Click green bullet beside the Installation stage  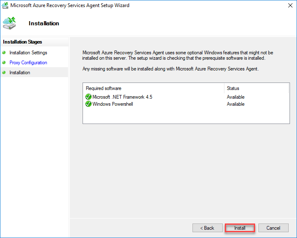4,73
